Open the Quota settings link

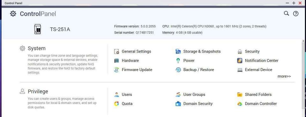click(x=127, y=104)
